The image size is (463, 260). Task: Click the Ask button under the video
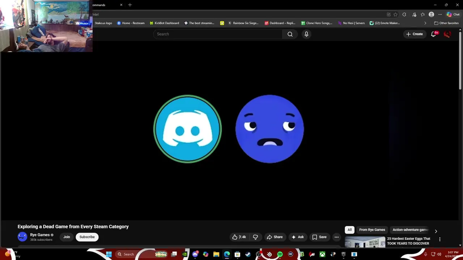click(x=298, y=237)
